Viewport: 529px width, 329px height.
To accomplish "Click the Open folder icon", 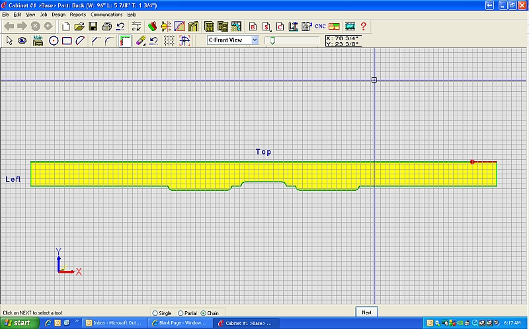I will (x=79, y=26).
